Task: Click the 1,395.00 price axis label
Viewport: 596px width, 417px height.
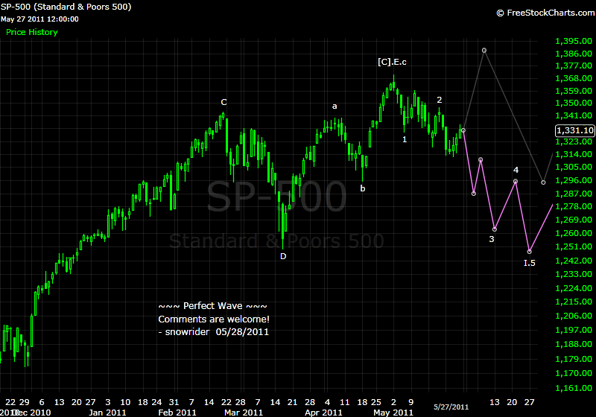Action: (574, 41)
